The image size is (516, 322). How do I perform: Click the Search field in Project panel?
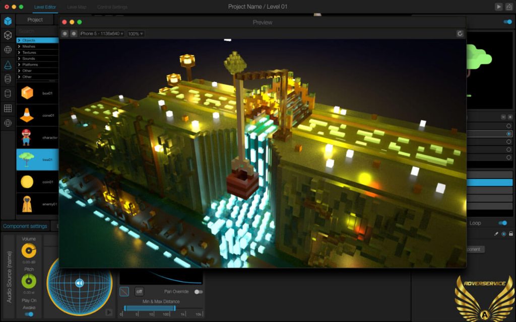click(x=37, y=31)
